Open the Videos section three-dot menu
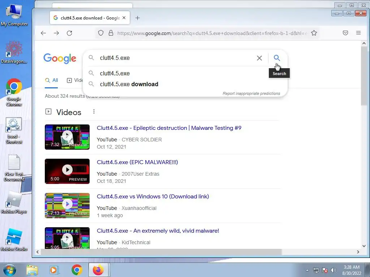 coord(94,111)
